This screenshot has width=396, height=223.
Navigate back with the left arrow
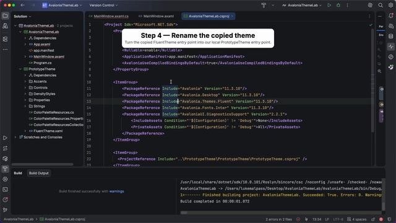[22, 5]
